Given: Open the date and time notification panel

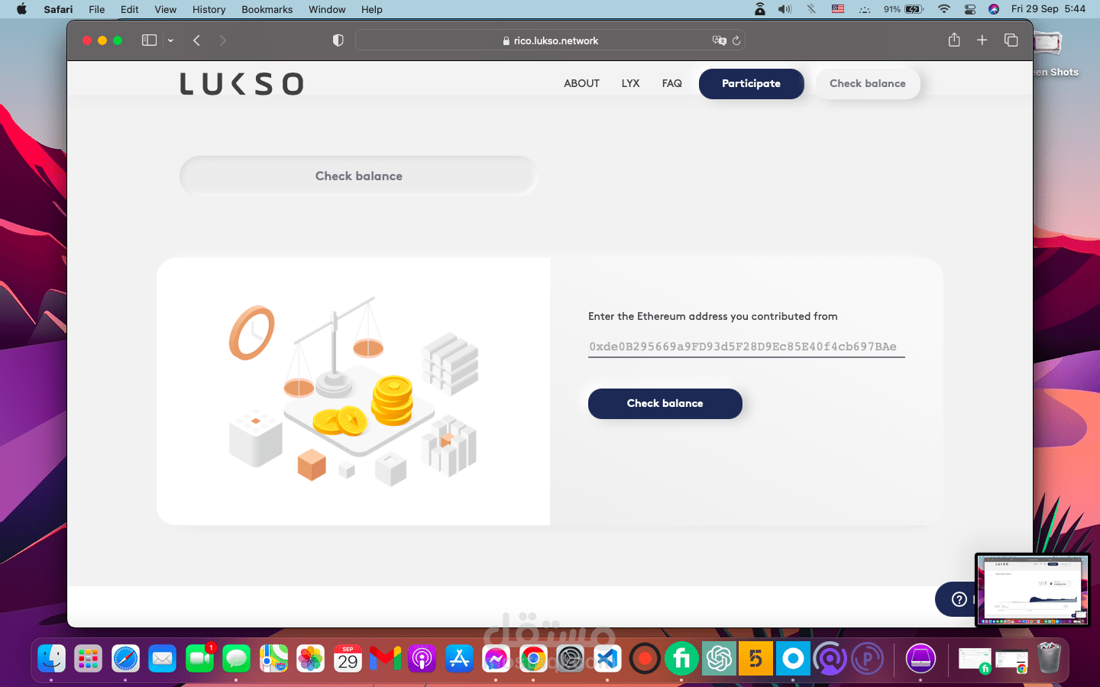Looking at the screenshot, I should pos(1048,9).
